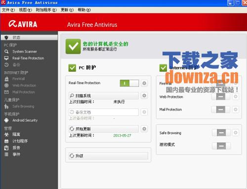
Task: Open System Scanner from sidebar
Action: (25, 51)
